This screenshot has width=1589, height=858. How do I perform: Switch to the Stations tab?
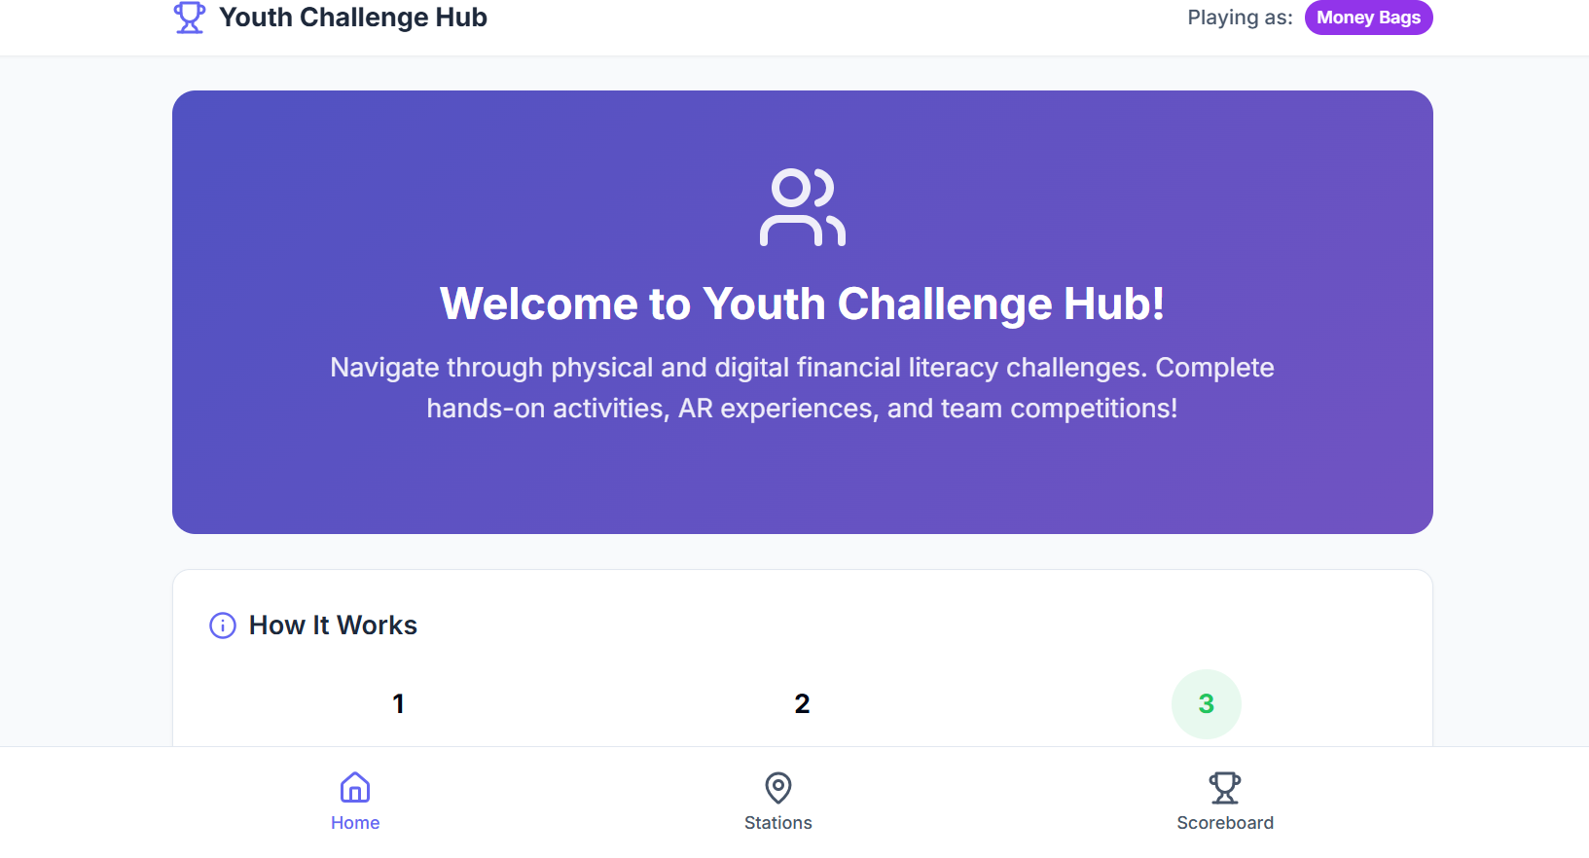[x=777, y=801]
